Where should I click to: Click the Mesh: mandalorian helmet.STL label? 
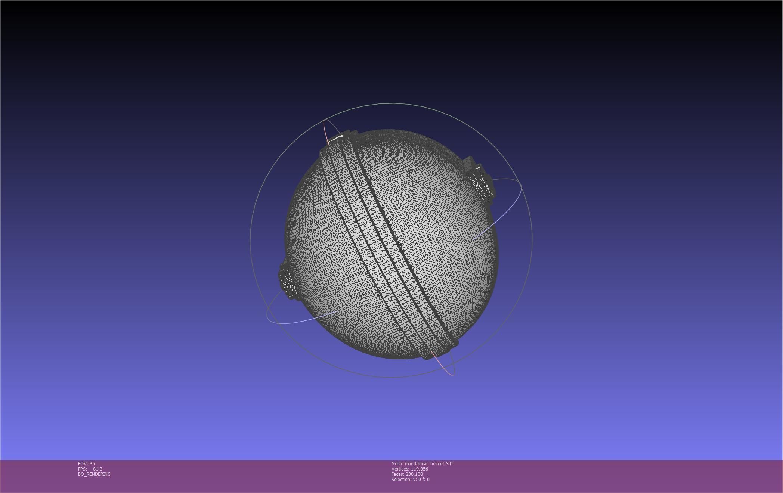pos(423,463)
